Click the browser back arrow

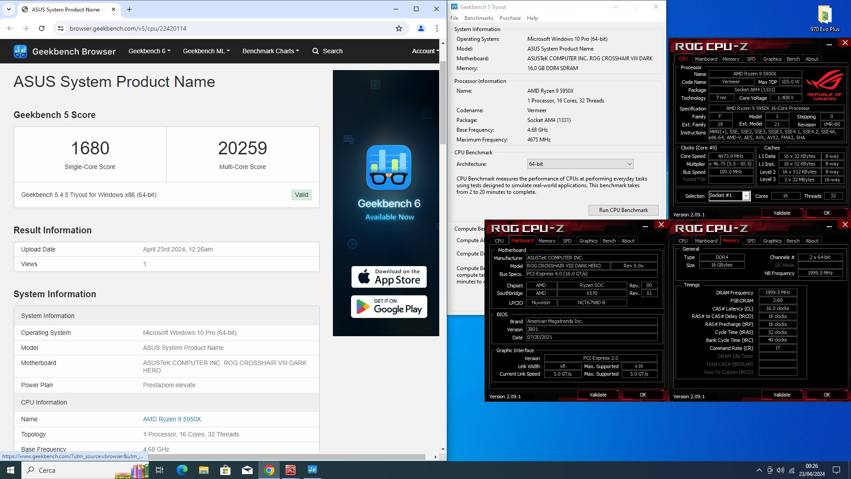coord(10,28)
